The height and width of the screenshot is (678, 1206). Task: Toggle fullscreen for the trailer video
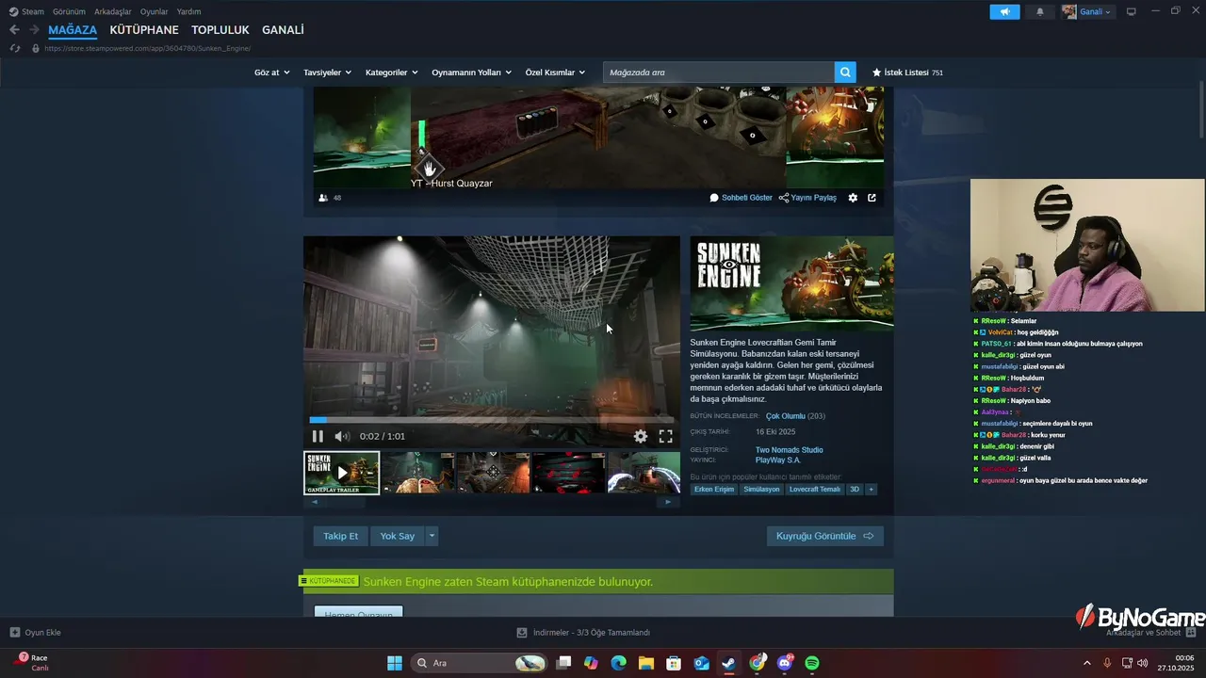point(665,436)
